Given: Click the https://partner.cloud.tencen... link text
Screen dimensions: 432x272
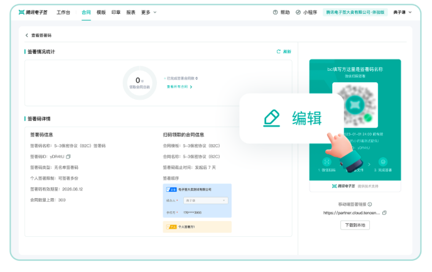Looking at the screenshot, I should [x=352, y=212].
